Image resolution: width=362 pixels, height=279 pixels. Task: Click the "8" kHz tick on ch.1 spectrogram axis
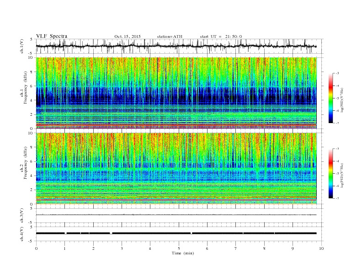[32, 72]
